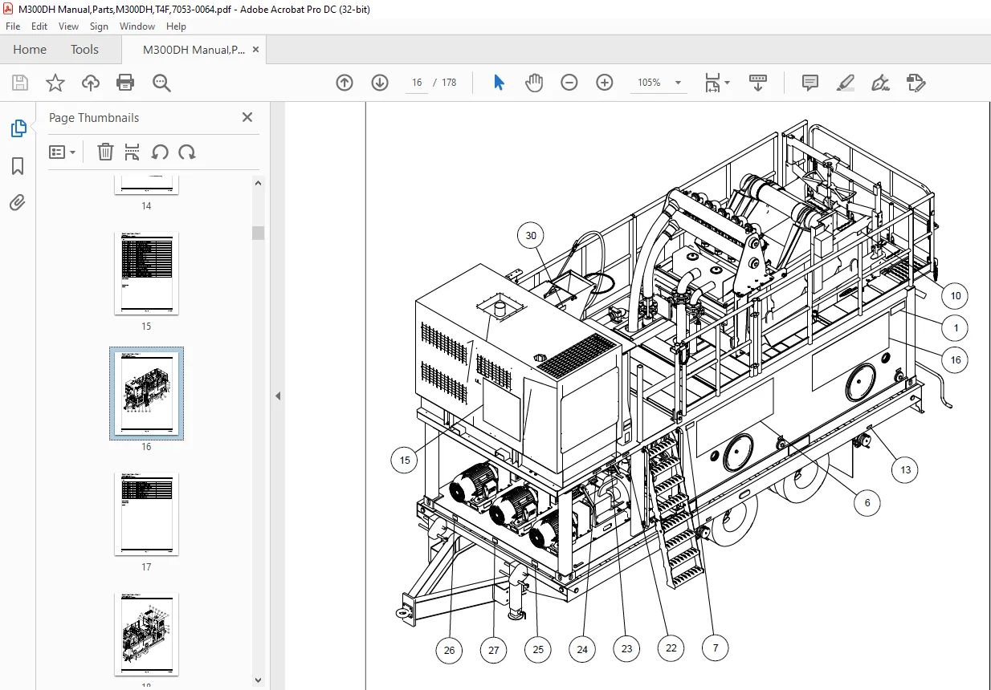Select the page 17 thumbnail
Image resolution: width=991 pixels, height=690 pixels.
click(146, 514)
